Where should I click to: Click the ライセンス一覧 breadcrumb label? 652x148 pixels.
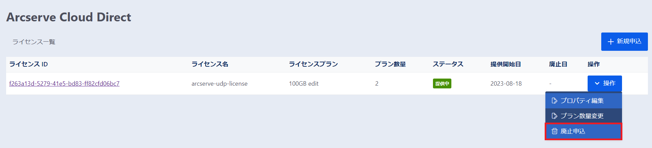(34, 42)
